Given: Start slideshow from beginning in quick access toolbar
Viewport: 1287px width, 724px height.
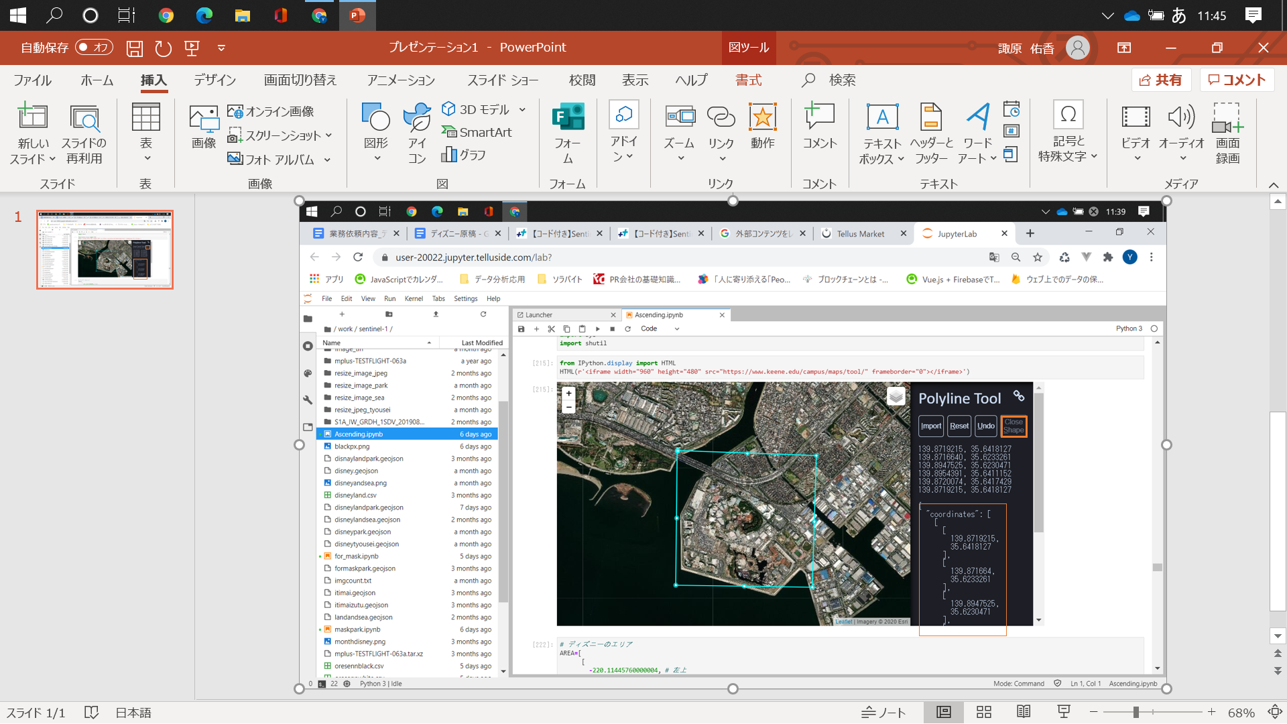Looking at the screenshot, I should [x=192, y=48].
